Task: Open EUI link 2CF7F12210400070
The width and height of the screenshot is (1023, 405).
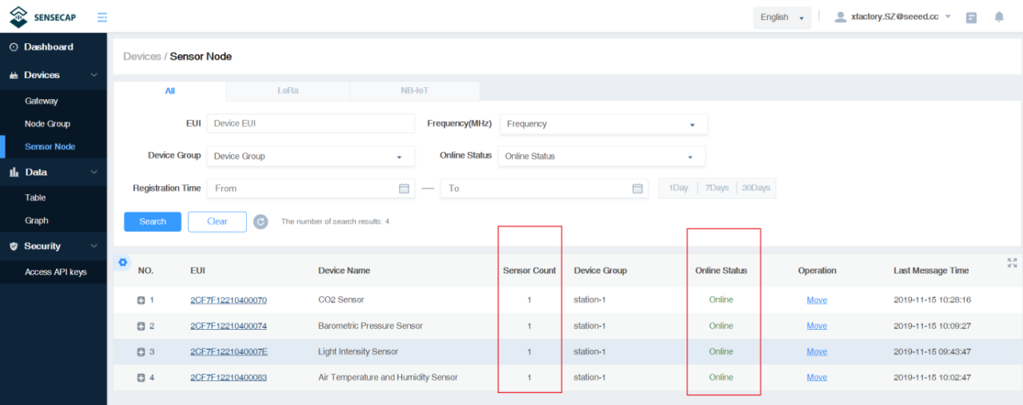Action: click(229, 300)
